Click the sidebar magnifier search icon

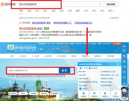click(x=124, y=56)
